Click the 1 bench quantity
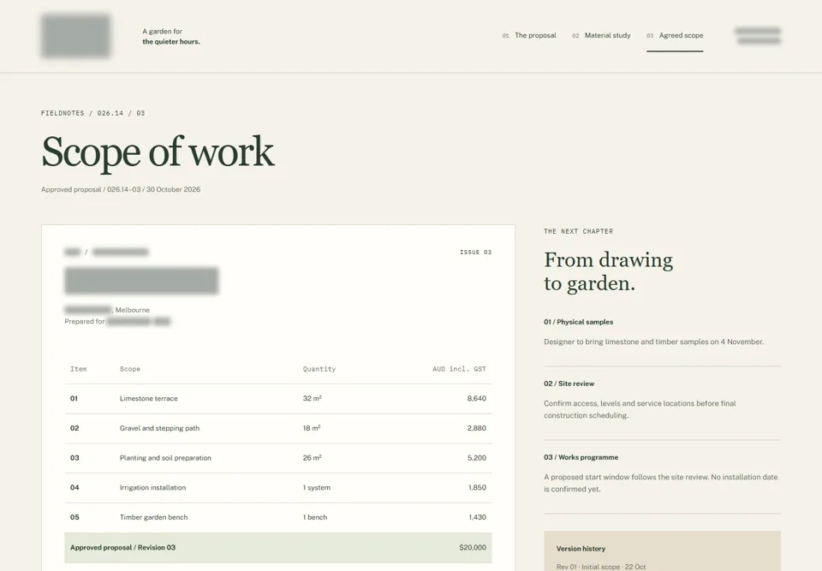This screenshot has width=822, height=571. [x=314, y=518]
